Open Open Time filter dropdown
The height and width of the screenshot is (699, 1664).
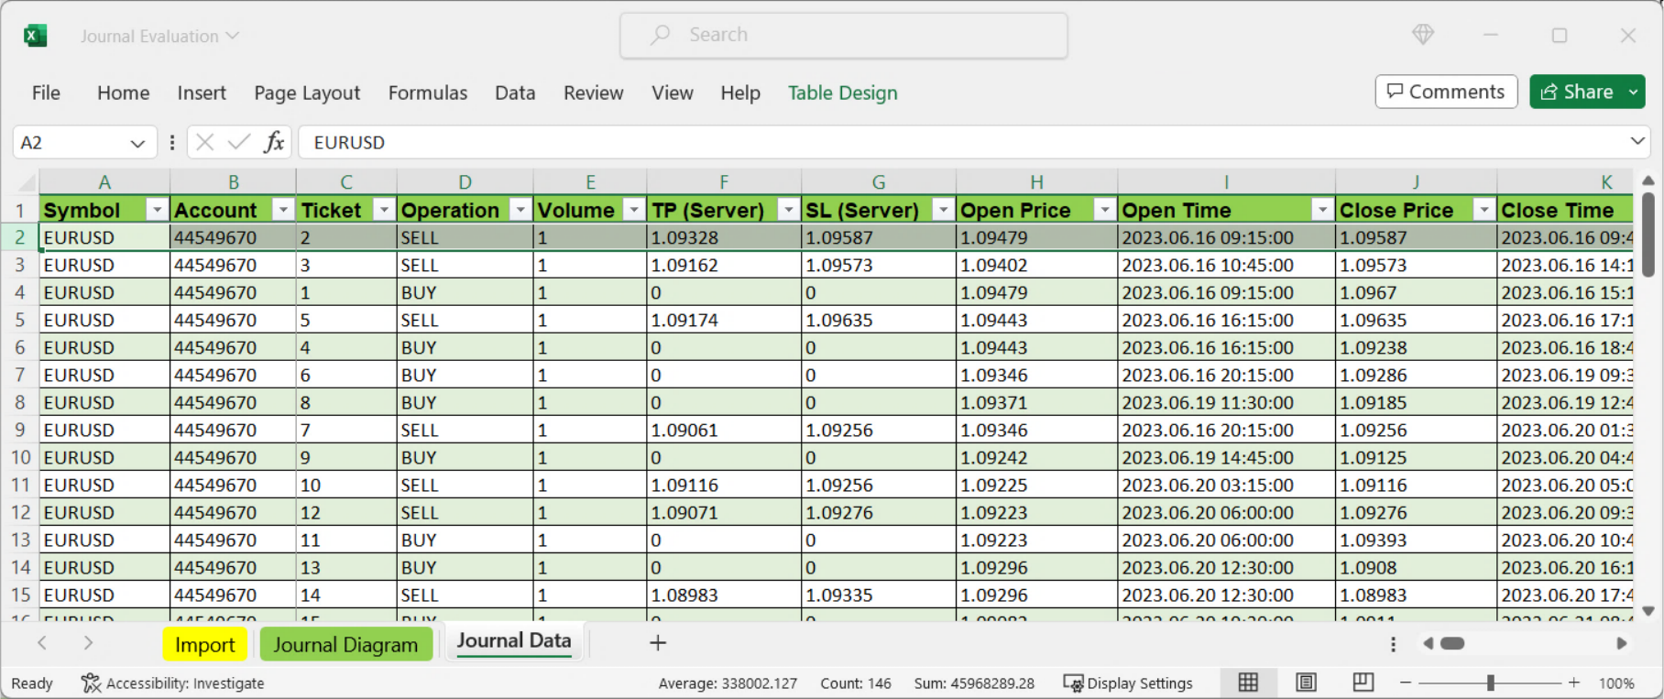pyautogui.click(x=1322, y=210)
